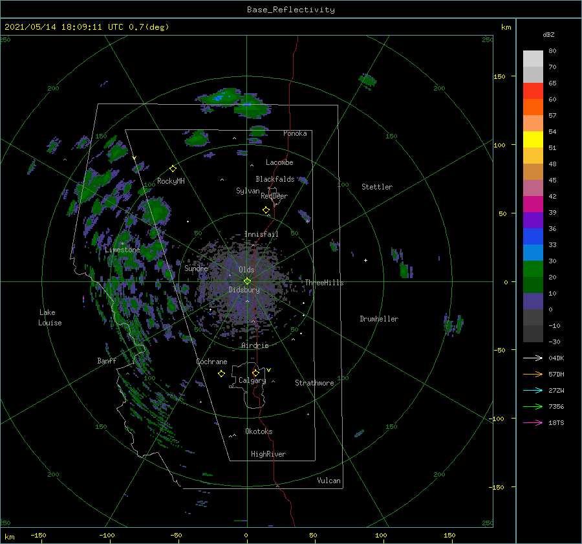
Task: Click the Lacombe city label
Action: pos(279,162)
